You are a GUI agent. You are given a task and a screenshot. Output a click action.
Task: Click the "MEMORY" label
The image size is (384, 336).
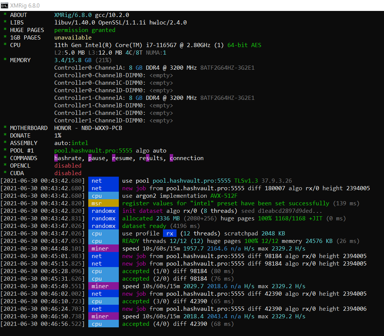click(20, 60)
